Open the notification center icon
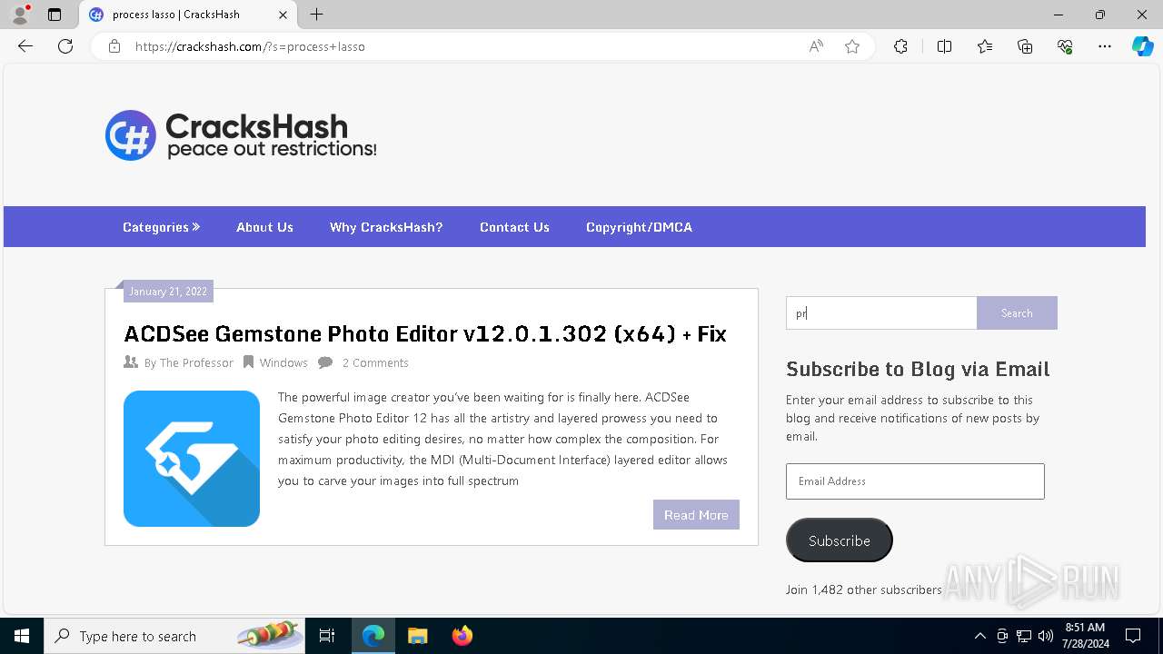This screenshot has height=654, width=1163. pyautogui.click(x=1133, y=636)
